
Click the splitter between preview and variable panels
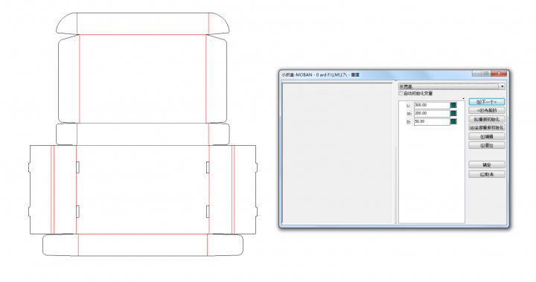pos(396,153)
